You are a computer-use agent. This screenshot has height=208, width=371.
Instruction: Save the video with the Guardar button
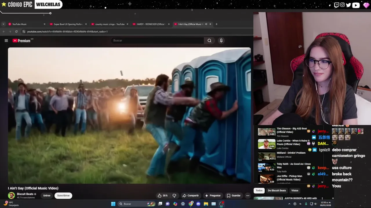click(234, 196)
